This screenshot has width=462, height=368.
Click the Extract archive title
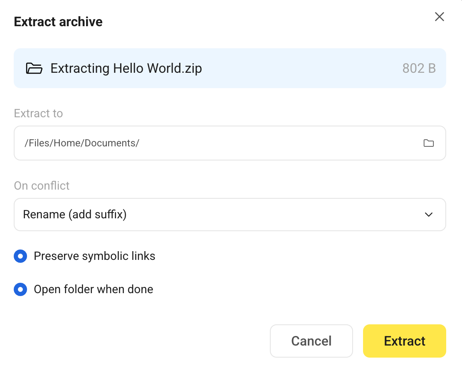58,22
